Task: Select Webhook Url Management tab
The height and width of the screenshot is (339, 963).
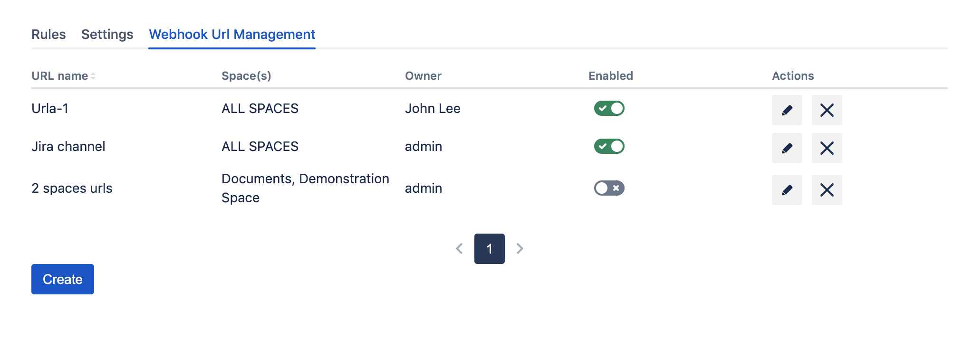Action: [232, 35]
